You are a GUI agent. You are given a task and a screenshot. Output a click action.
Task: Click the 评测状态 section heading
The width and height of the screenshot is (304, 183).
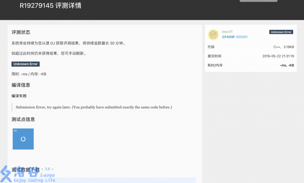[x=21, y=32]
